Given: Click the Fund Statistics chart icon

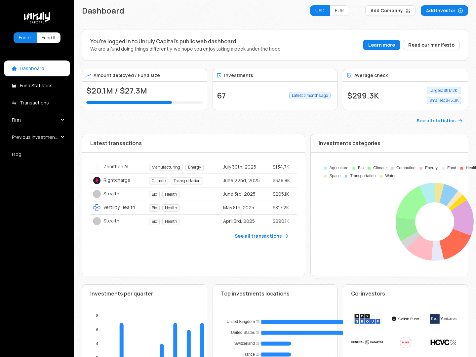Looking at the screenshot, I should pos(14,86).
